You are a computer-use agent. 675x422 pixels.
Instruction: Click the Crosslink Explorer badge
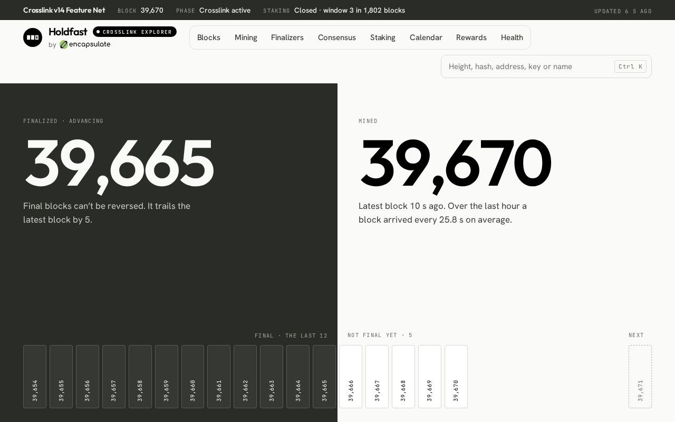134,32
